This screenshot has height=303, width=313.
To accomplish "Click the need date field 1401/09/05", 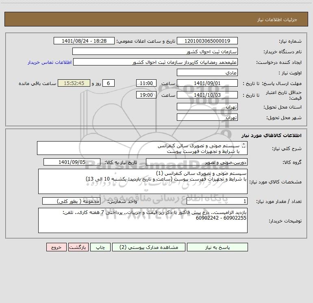I will (x=72, y=162).
